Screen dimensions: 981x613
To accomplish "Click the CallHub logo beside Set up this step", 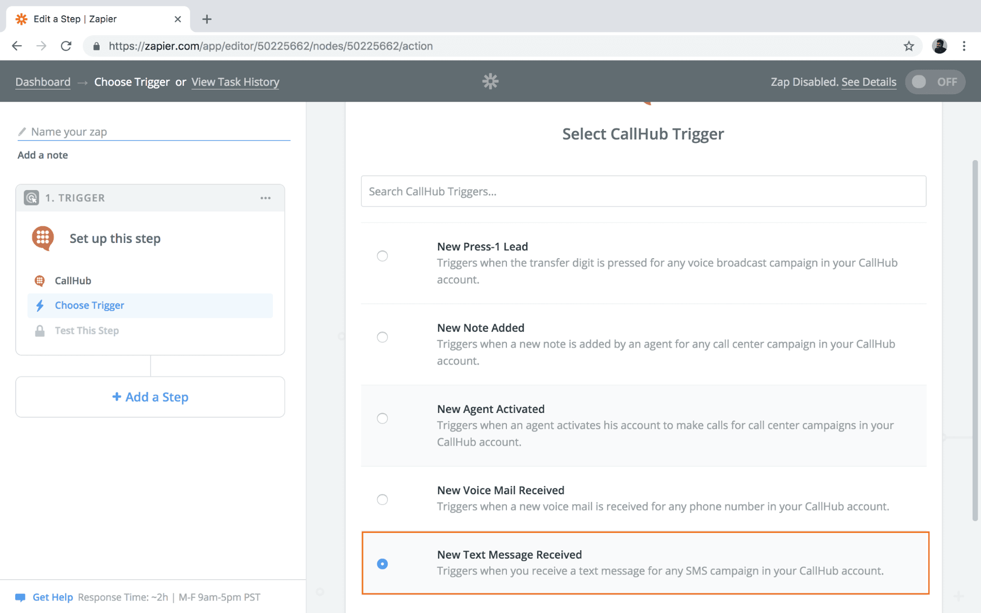I will (43, 238).
